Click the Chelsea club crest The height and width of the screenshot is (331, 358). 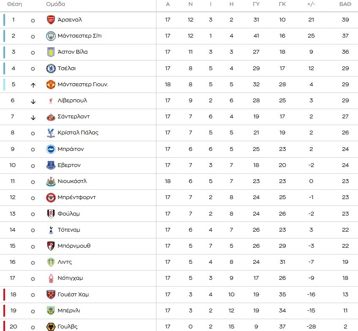click(51, 68)
